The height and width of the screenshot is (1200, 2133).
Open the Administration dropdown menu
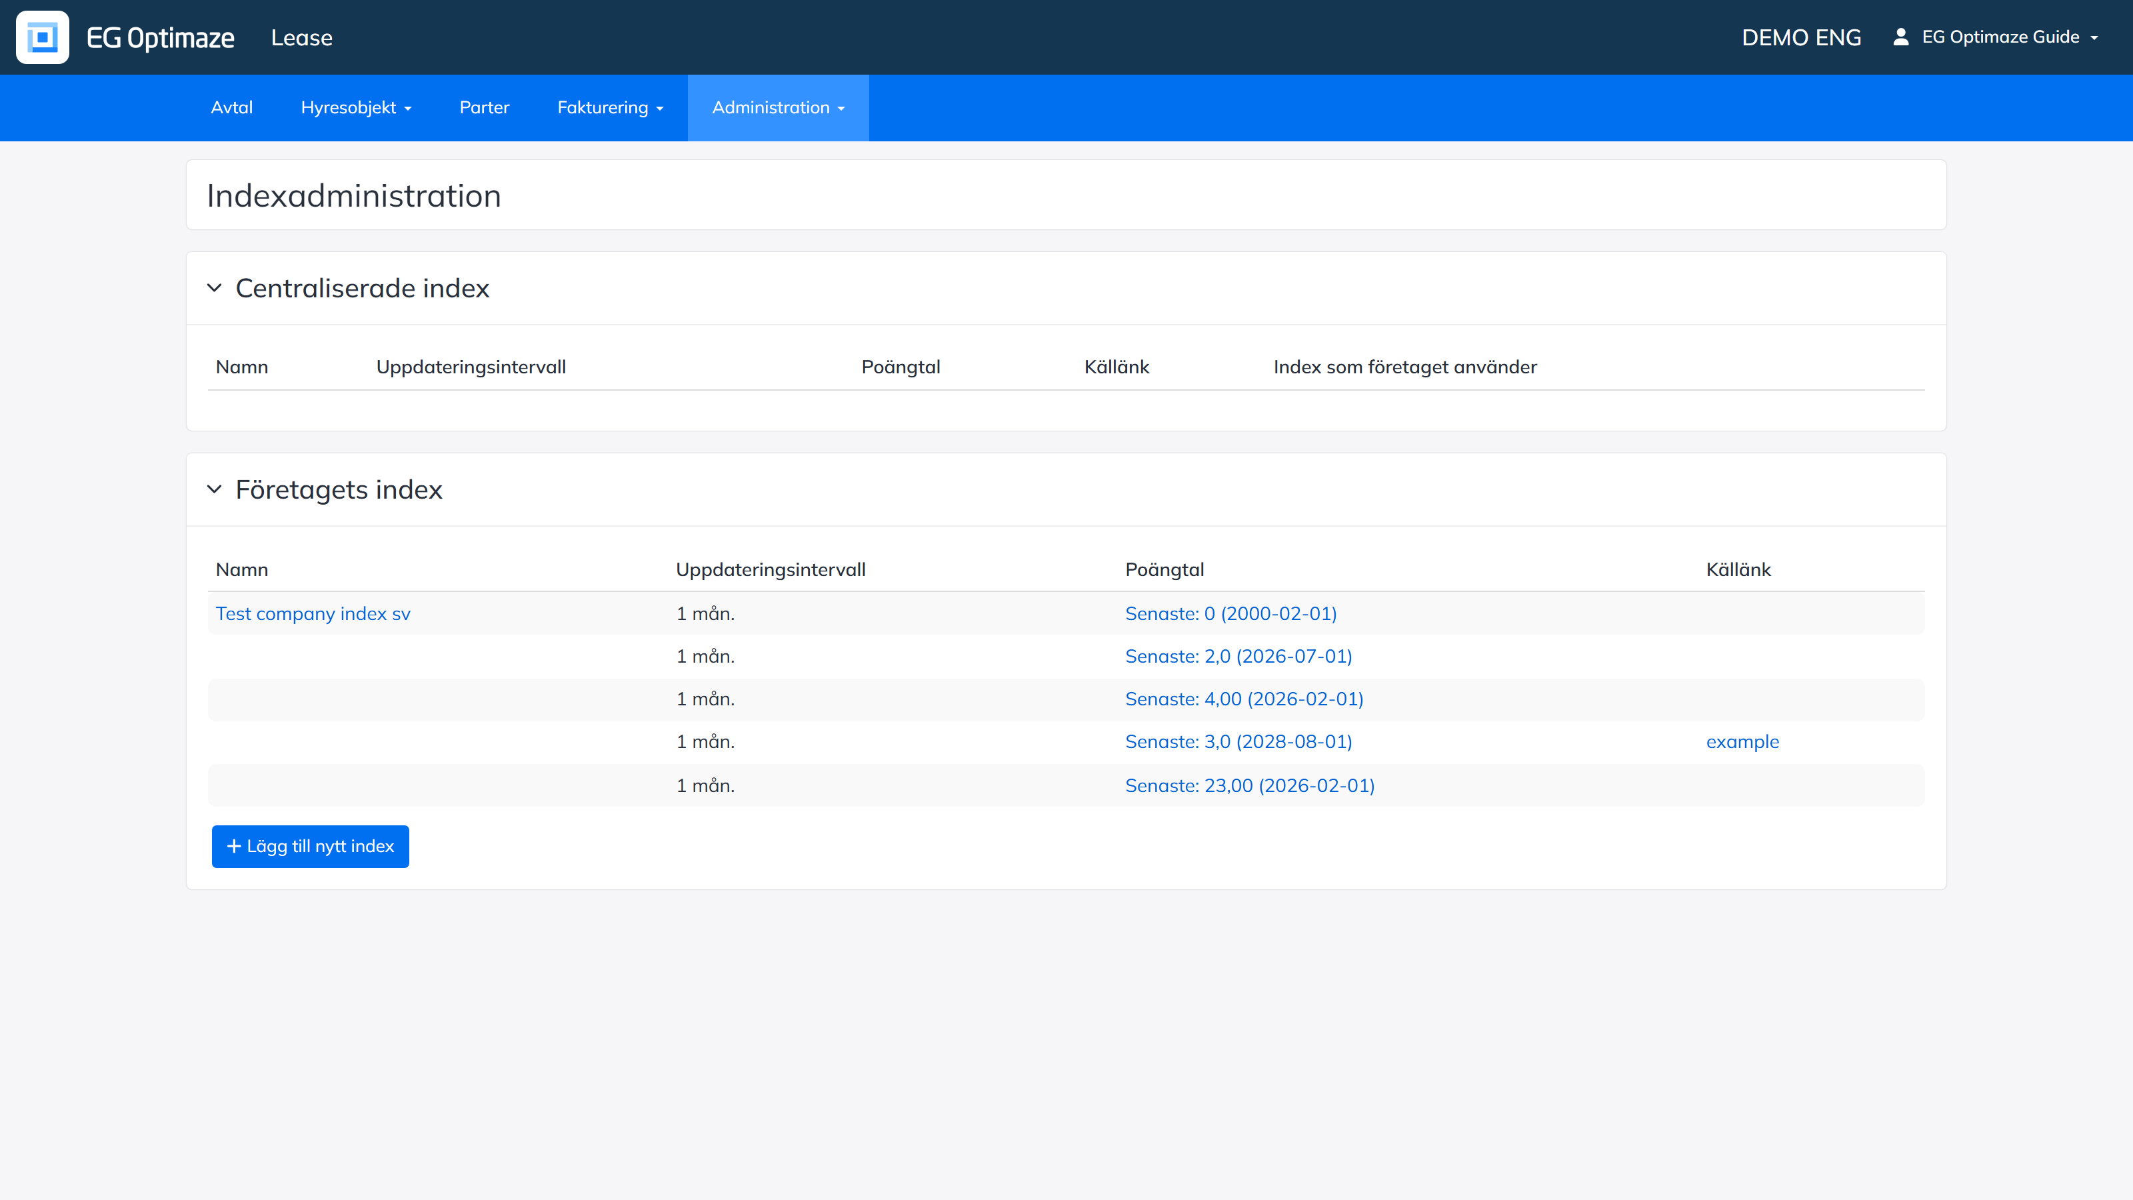coord(779,107)
